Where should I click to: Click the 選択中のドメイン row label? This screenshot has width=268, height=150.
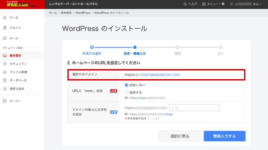pyautogui.click(x=85, y=74)
